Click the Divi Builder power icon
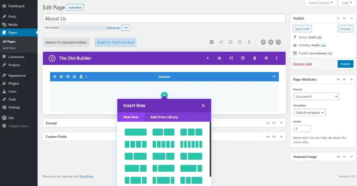 (219, 58)
